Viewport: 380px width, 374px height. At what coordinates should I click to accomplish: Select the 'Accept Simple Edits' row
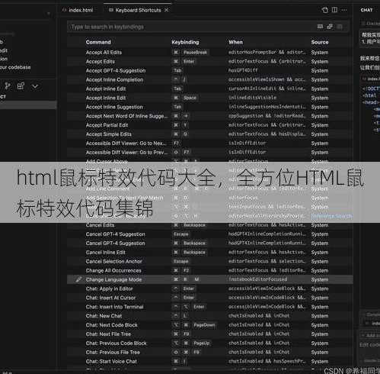click(210, 134)
